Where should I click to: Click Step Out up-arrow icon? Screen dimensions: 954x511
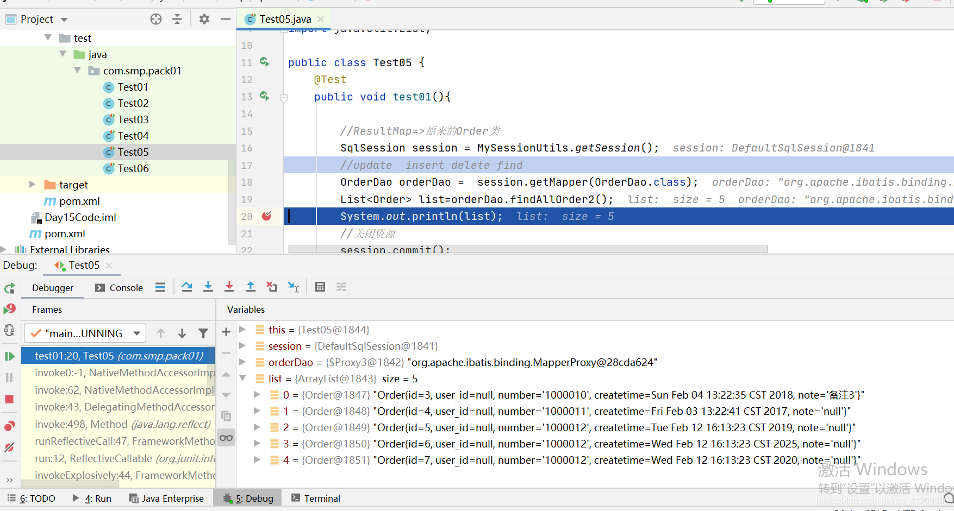coord(251,287)
